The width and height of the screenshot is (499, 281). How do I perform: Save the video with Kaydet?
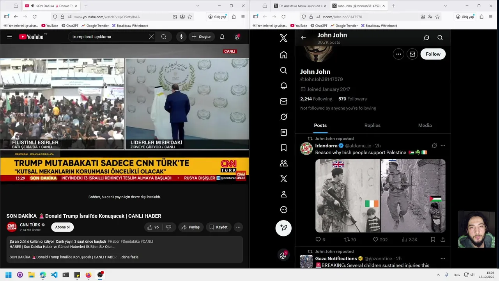[218, 227]
